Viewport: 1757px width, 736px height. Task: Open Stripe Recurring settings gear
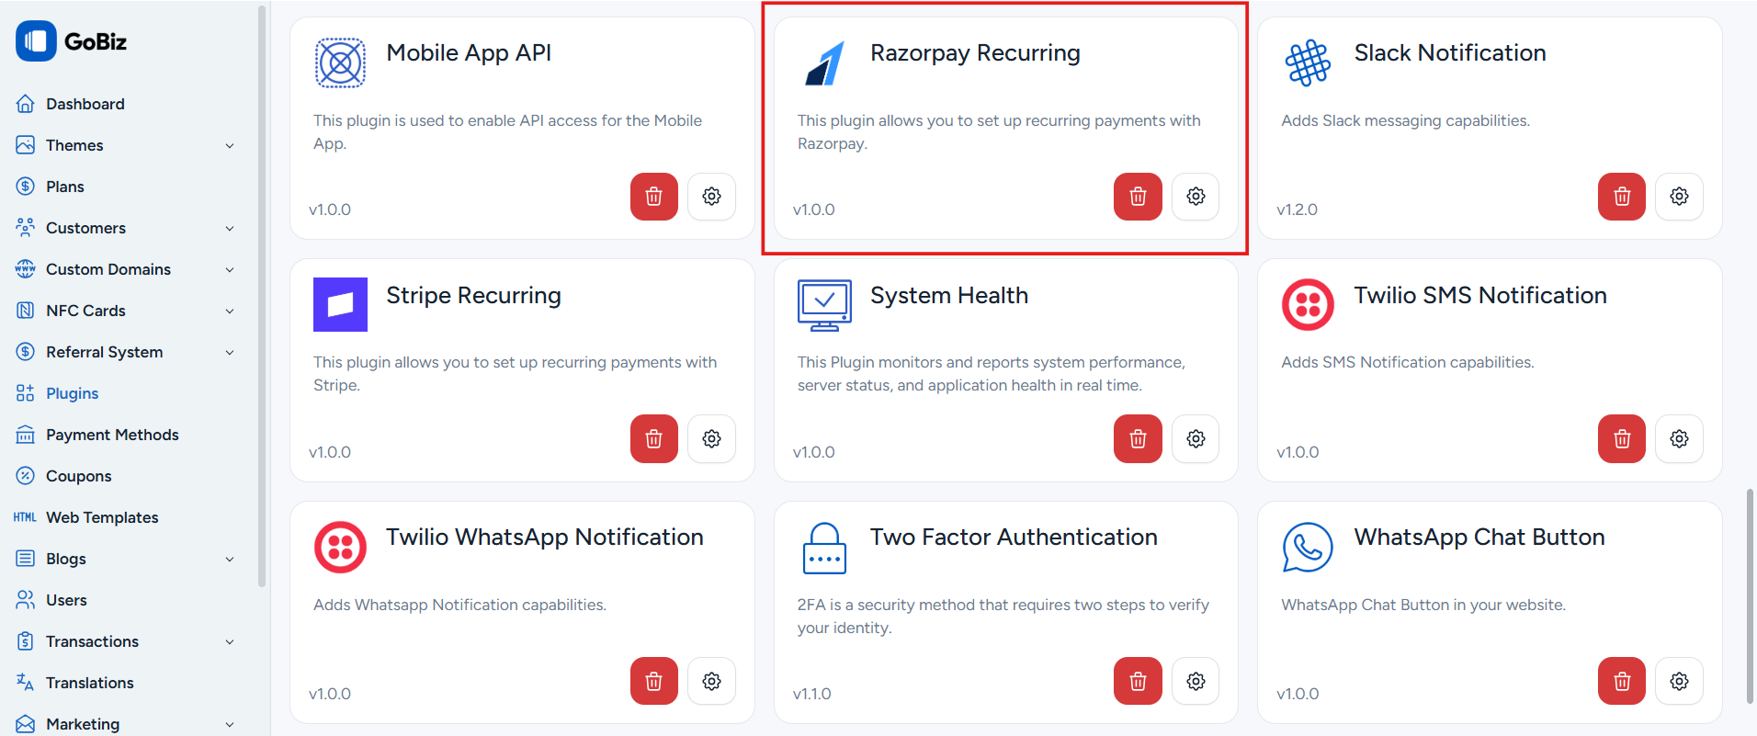coord(711,438)
